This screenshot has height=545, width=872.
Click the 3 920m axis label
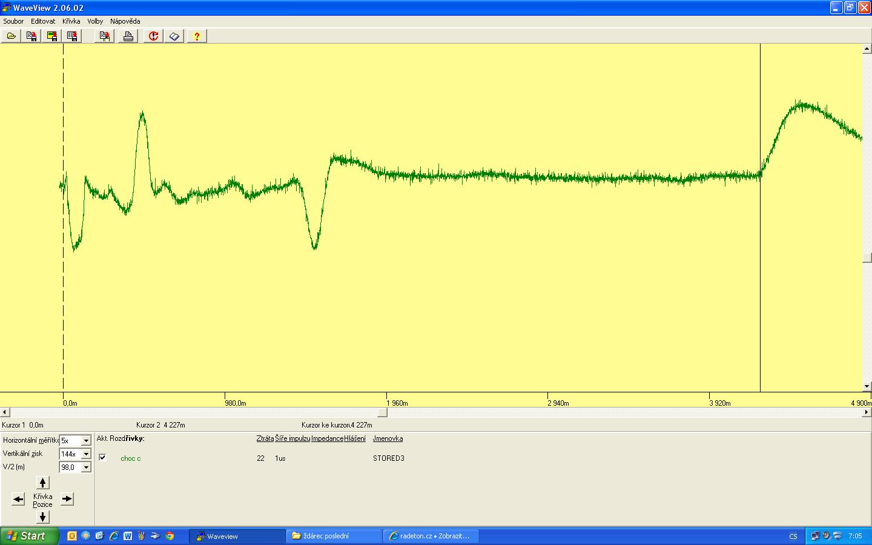tap(719, 403)
